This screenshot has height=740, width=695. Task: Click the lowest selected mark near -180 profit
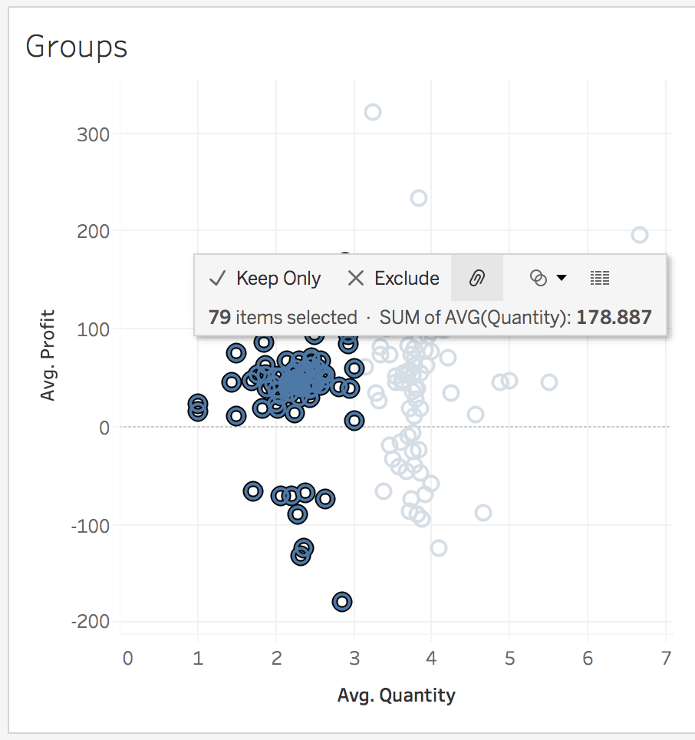pos(342,601)
